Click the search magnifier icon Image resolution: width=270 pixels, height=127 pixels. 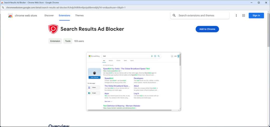[174, 15]
